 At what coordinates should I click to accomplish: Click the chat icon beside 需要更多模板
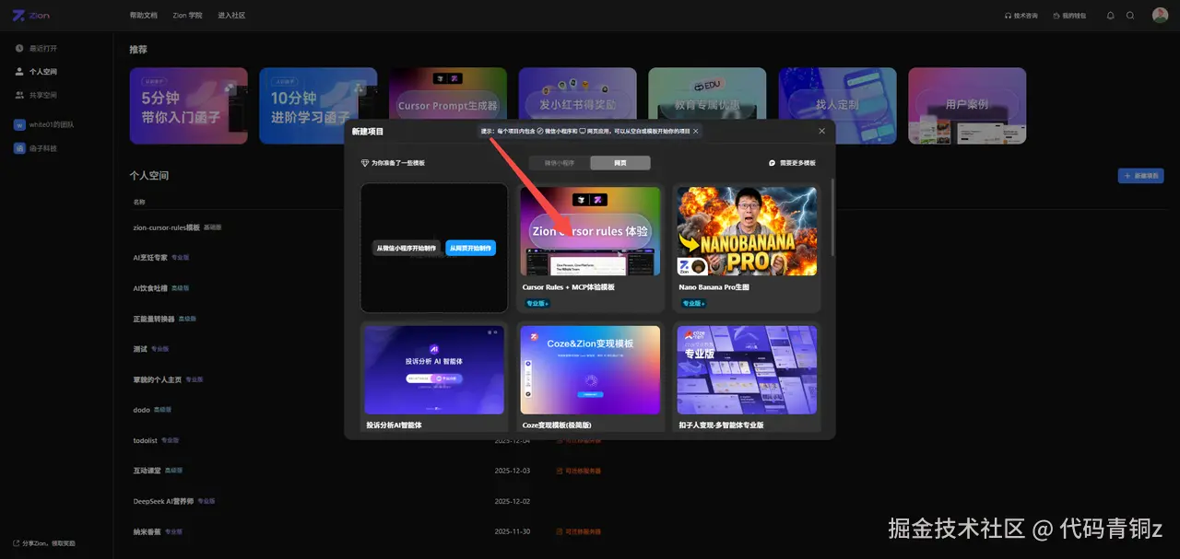(x=773, y=163)
